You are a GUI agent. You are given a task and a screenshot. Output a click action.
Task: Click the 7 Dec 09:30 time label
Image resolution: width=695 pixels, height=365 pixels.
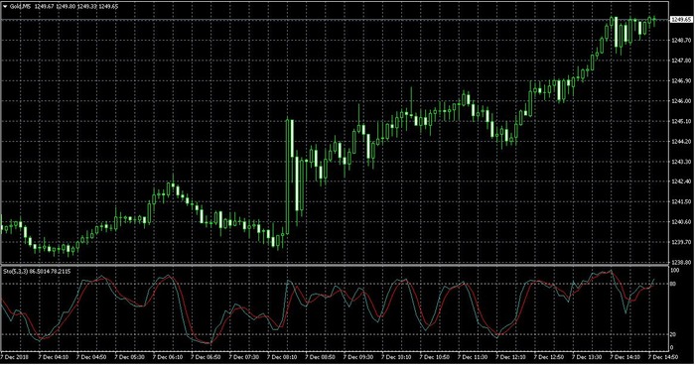pos(358,357)
